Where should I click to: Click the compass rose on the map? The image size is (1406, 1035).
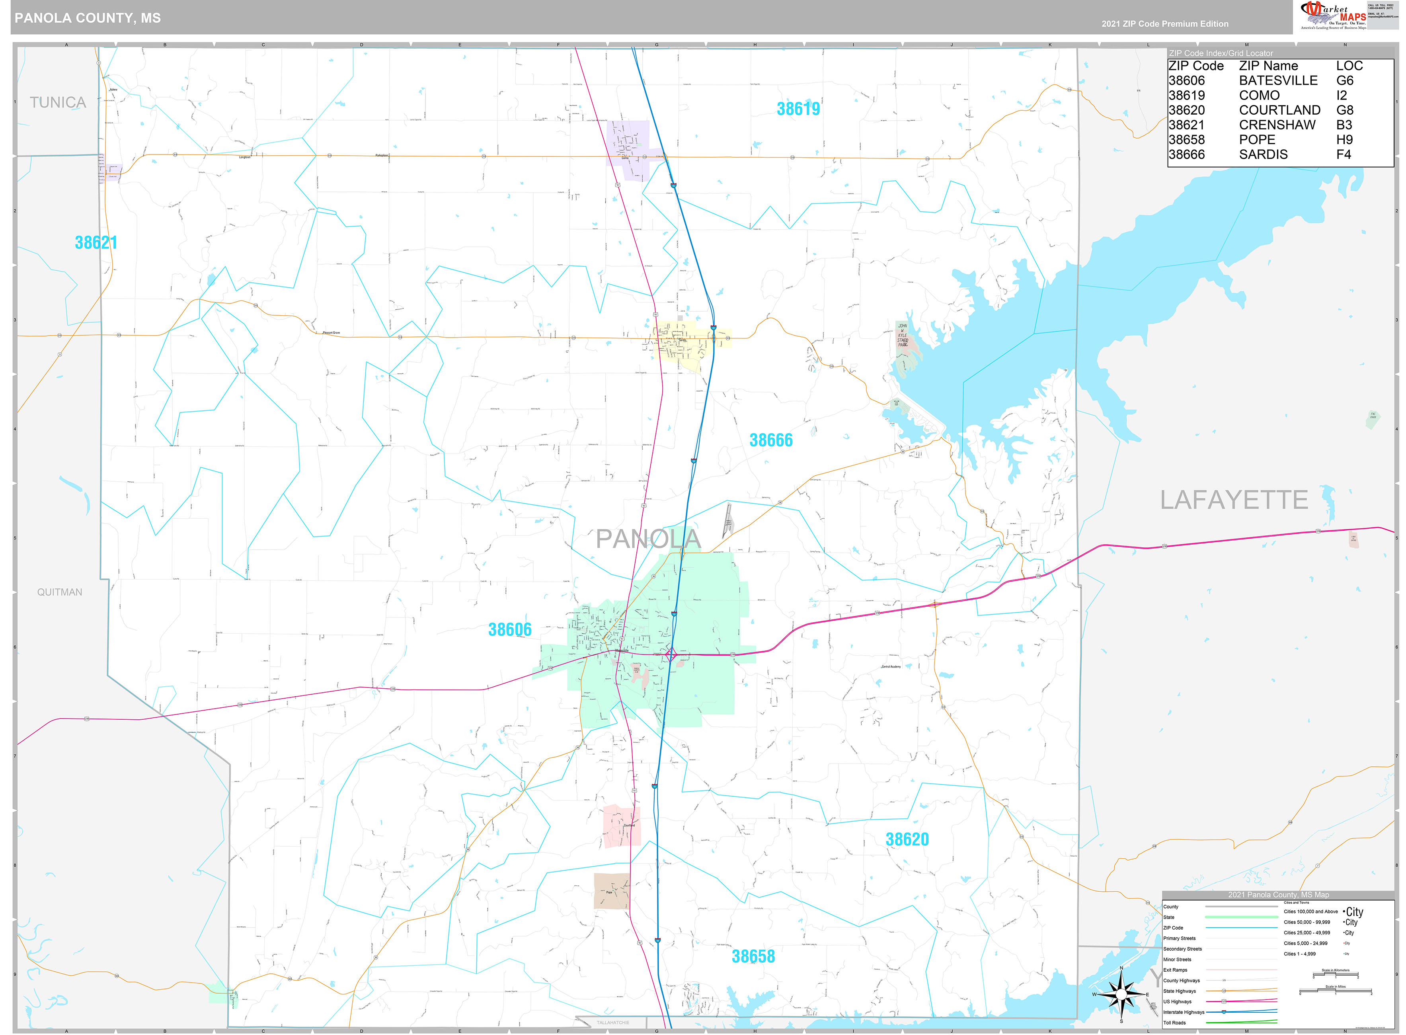(x=1121, y=994)
